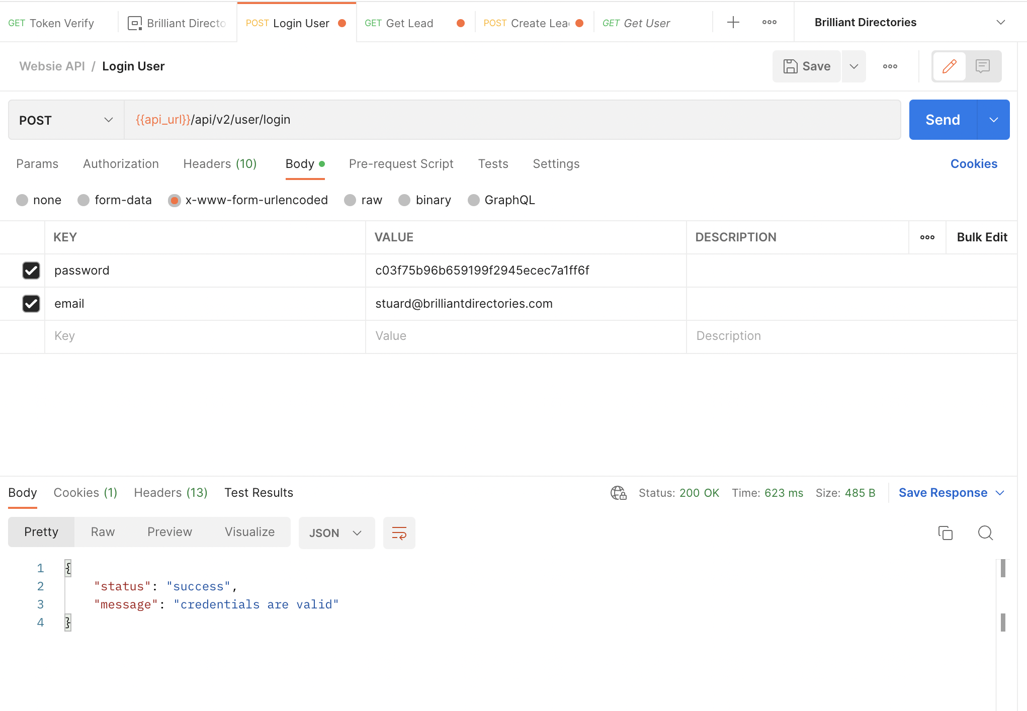Uncheck the email row checkbox
Screen dimensions: 1027x711
point(31,304)
